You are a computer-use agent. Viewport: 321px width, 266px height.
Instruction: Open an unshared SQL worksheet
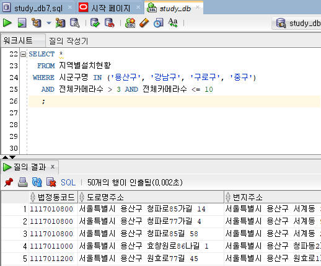(130, 23)
